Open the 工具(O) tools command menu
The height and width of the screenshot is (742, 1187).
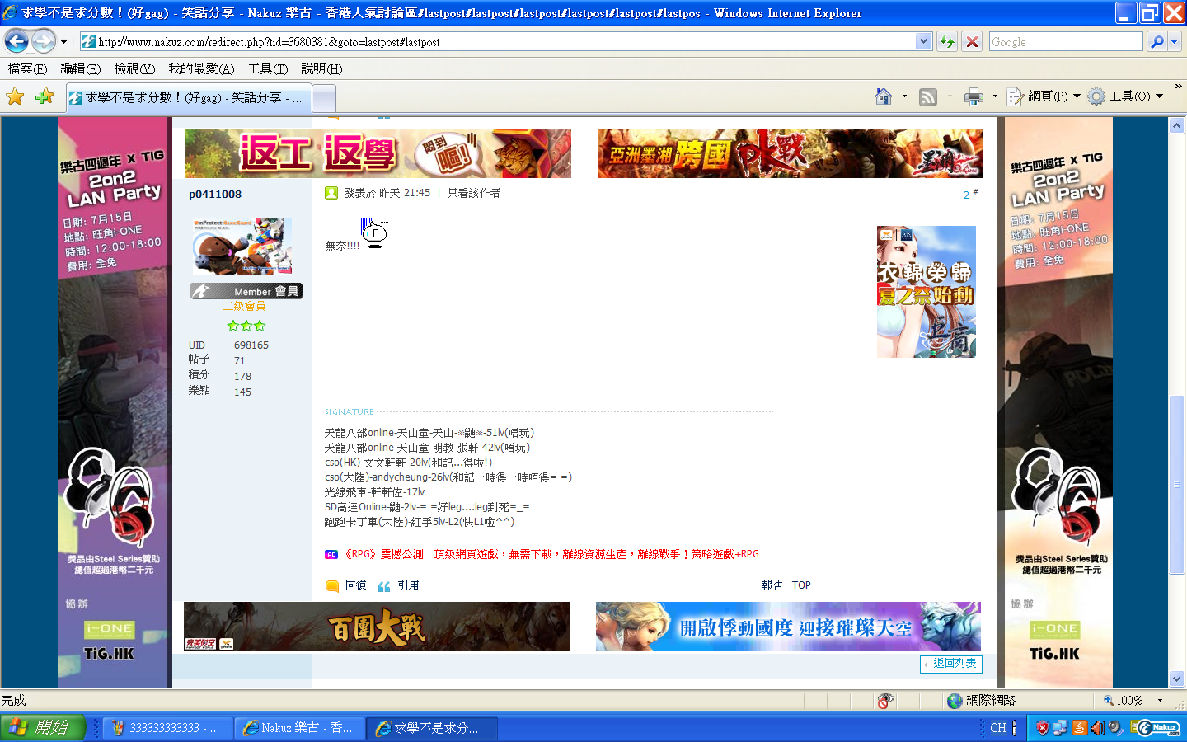(1125, 96)
